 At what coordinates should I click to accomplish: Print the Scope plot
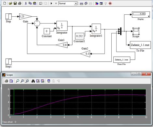7,81
